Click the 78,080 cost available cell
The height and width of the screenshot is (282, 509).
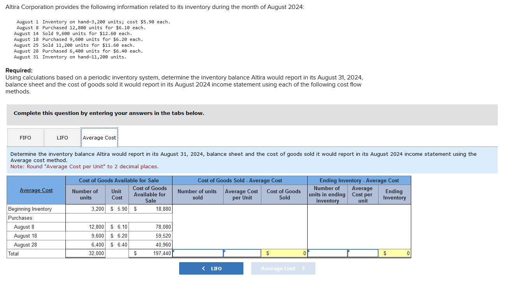(150, 227)
